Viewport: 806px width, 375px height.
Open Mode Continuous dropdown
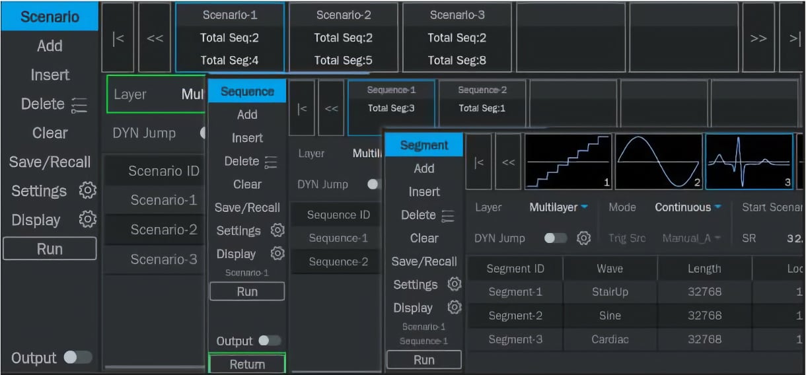(x=688, y=207)
